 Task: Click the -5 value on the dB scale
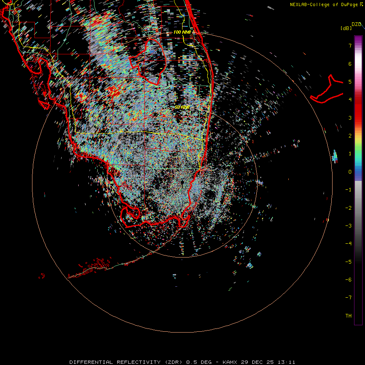coord(348,262)
